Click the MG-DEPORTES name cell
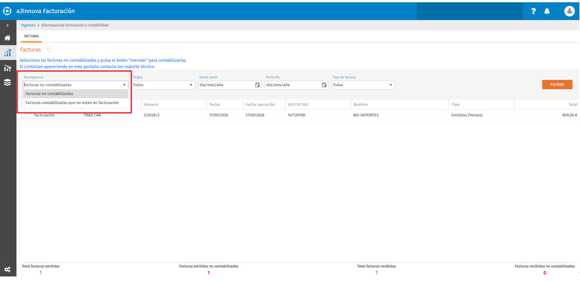Image resolution: width=580 pixels, height=281 pixels. tap(366, 115)
